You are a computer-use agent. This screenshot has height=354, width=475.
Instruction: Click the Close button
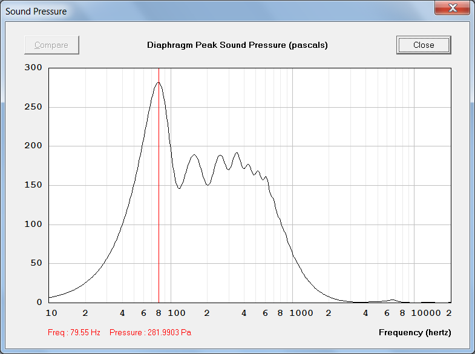[424, 45]
